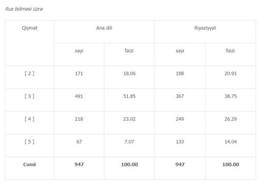Screen dimensions: 266x184
Task: Click the percentage value 26.29
Action: [231, 119]
